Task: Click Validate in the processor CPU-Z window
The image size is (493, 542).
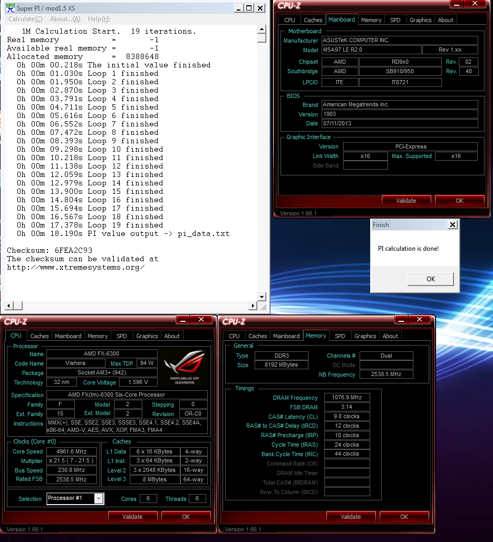Action: click(x=132, y=517)
